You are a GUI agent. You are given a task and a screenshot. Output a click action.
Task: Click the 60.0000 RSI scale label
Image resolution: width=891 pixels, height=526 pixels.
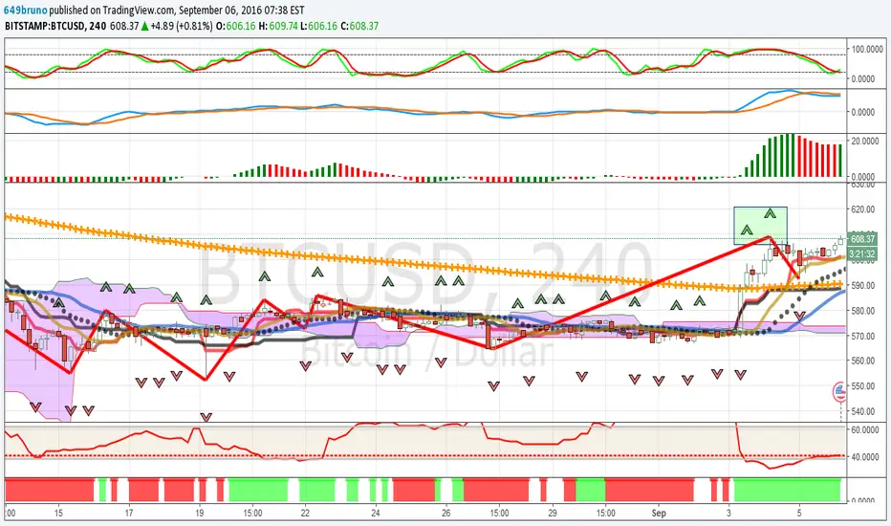(x=865, y=430)
